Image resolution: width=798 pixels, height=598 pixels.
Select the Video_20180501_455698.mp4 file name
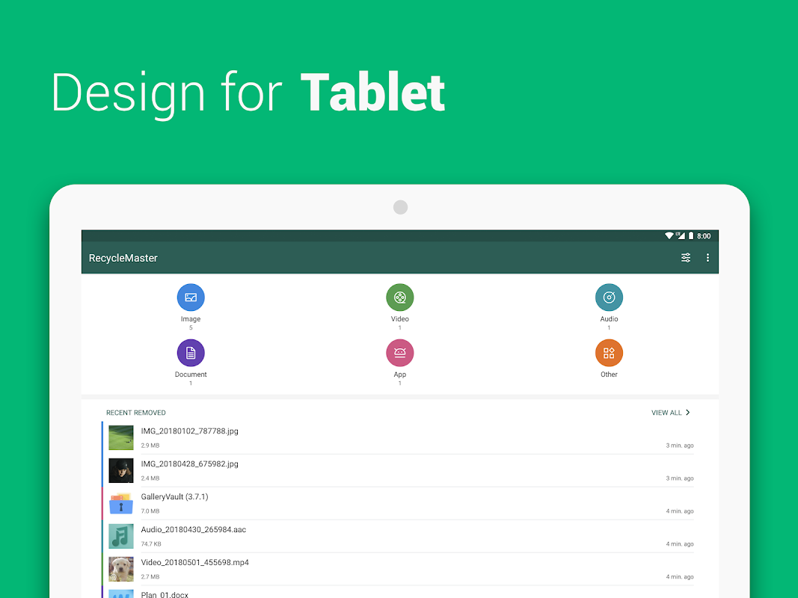tap(195, 562)
